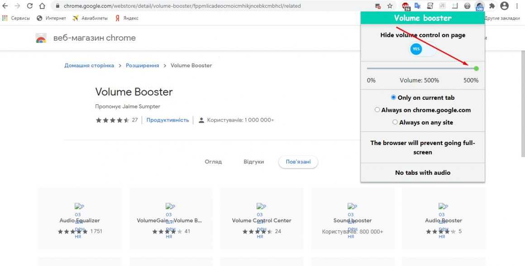Open the VolumeGain - Volume B... card
The width and height of the screenshot is (525, 266).
171,218
